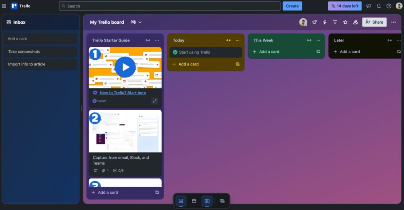The image size is (404, 210).
Task: Open Today list actions menu
Action: click(x=238, y=40)
